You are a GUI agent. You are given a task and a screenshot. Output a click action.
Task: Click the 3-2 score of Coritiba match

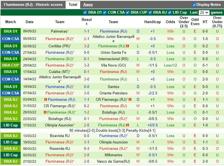[87, 46]
